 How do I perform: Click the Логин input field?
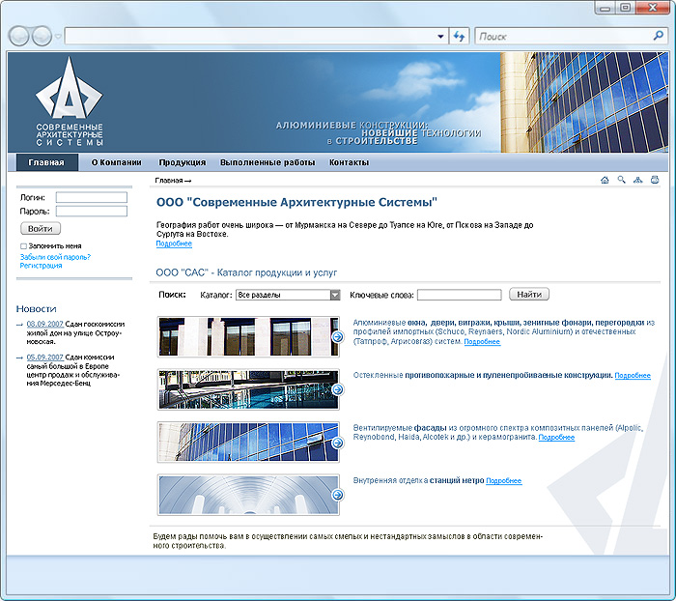pyautogui.click(x=92, y=198)
